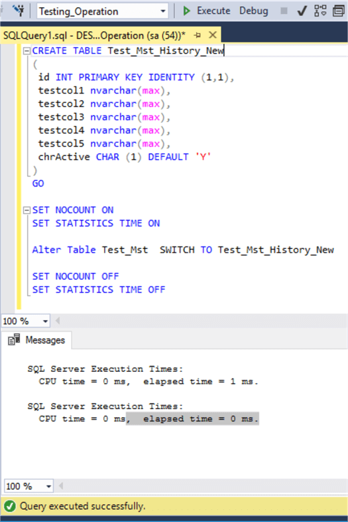Click the second 'SQL Server Execution Times:' message

tap(105, 406)
